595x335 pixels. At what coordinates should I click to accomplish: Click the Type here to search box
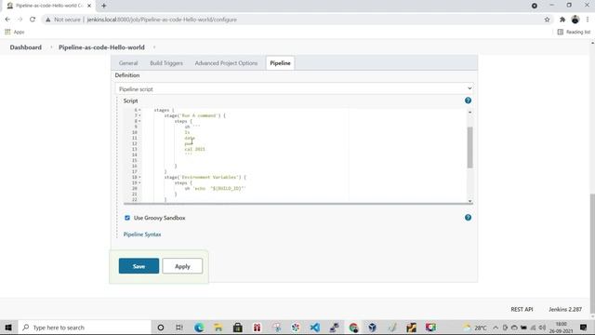click(85, 328)
